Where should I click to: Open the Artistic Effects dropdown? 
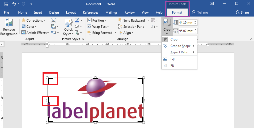click(35, 33)
